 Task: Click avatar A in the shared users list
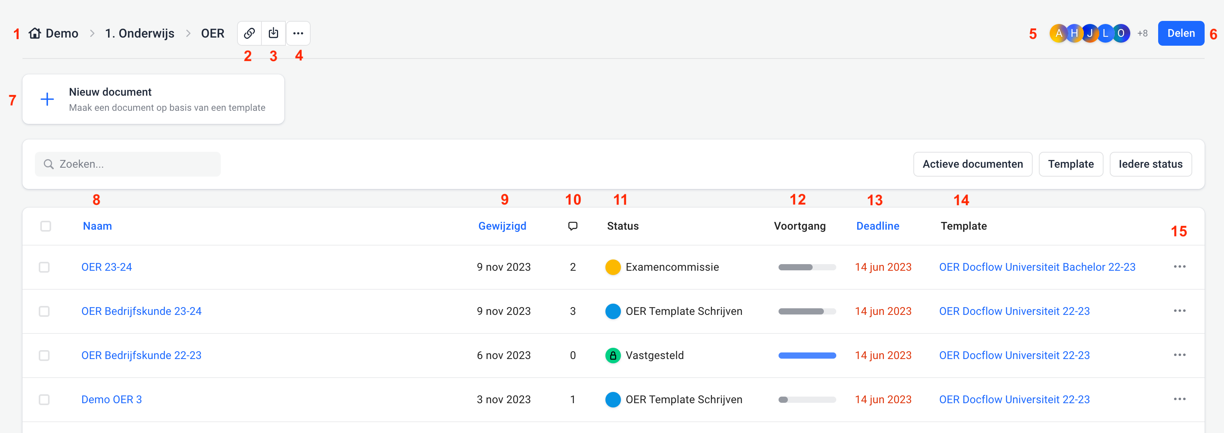(1058, 33)
